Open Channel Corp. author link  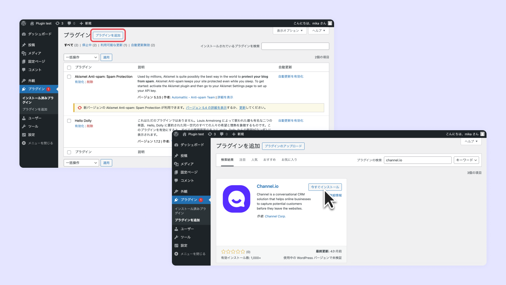[275, 216]
